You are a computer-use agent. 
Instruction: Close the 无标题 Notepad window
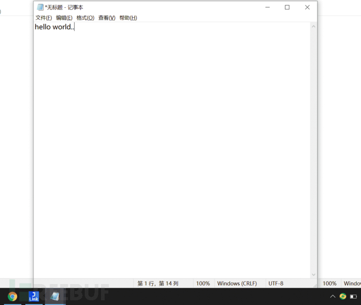[307, 7]
